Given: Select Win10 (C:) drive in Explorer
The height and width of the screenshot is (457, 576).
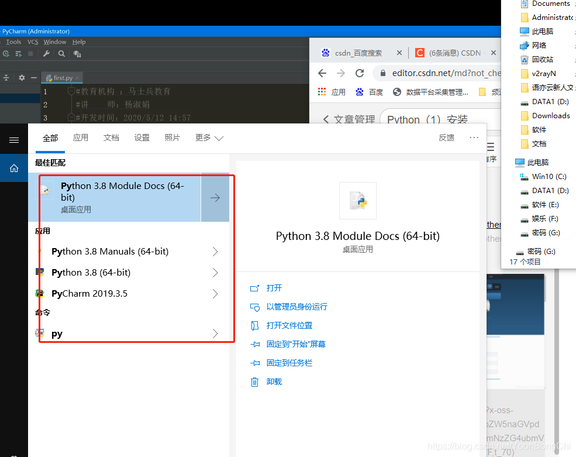Looking at the screenshot, I should [543, 177].
